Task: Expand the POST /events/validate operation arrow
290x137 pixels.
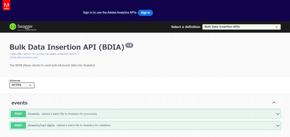Action: click(x=278, y=125)
